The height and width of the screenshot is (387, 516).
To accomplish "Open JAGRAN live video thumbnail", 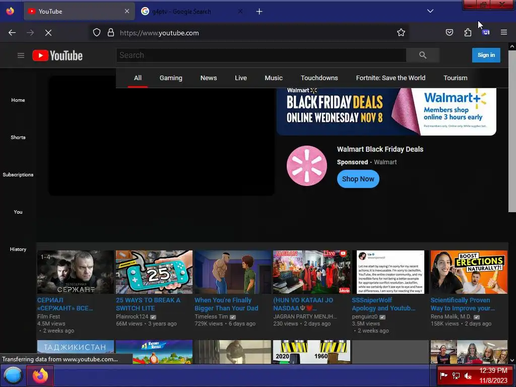I will [311, 272].
